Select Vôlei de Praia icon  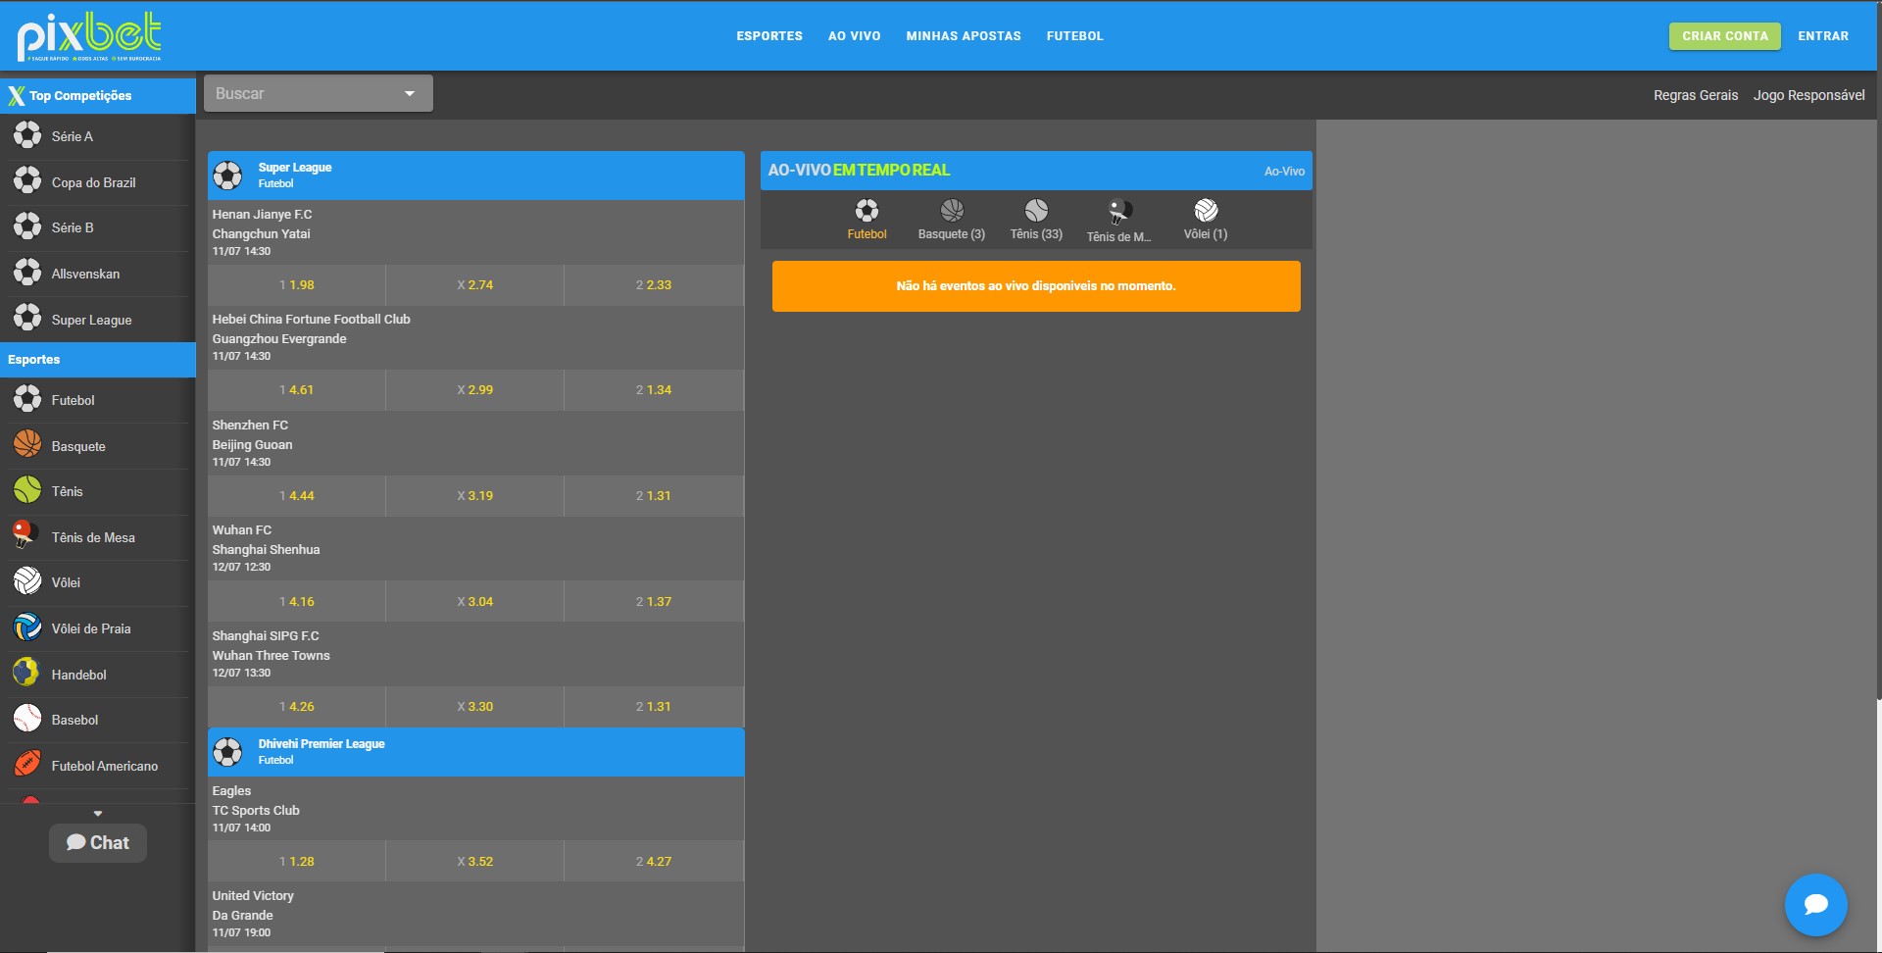pyautogui.click(x=27, y=627)
